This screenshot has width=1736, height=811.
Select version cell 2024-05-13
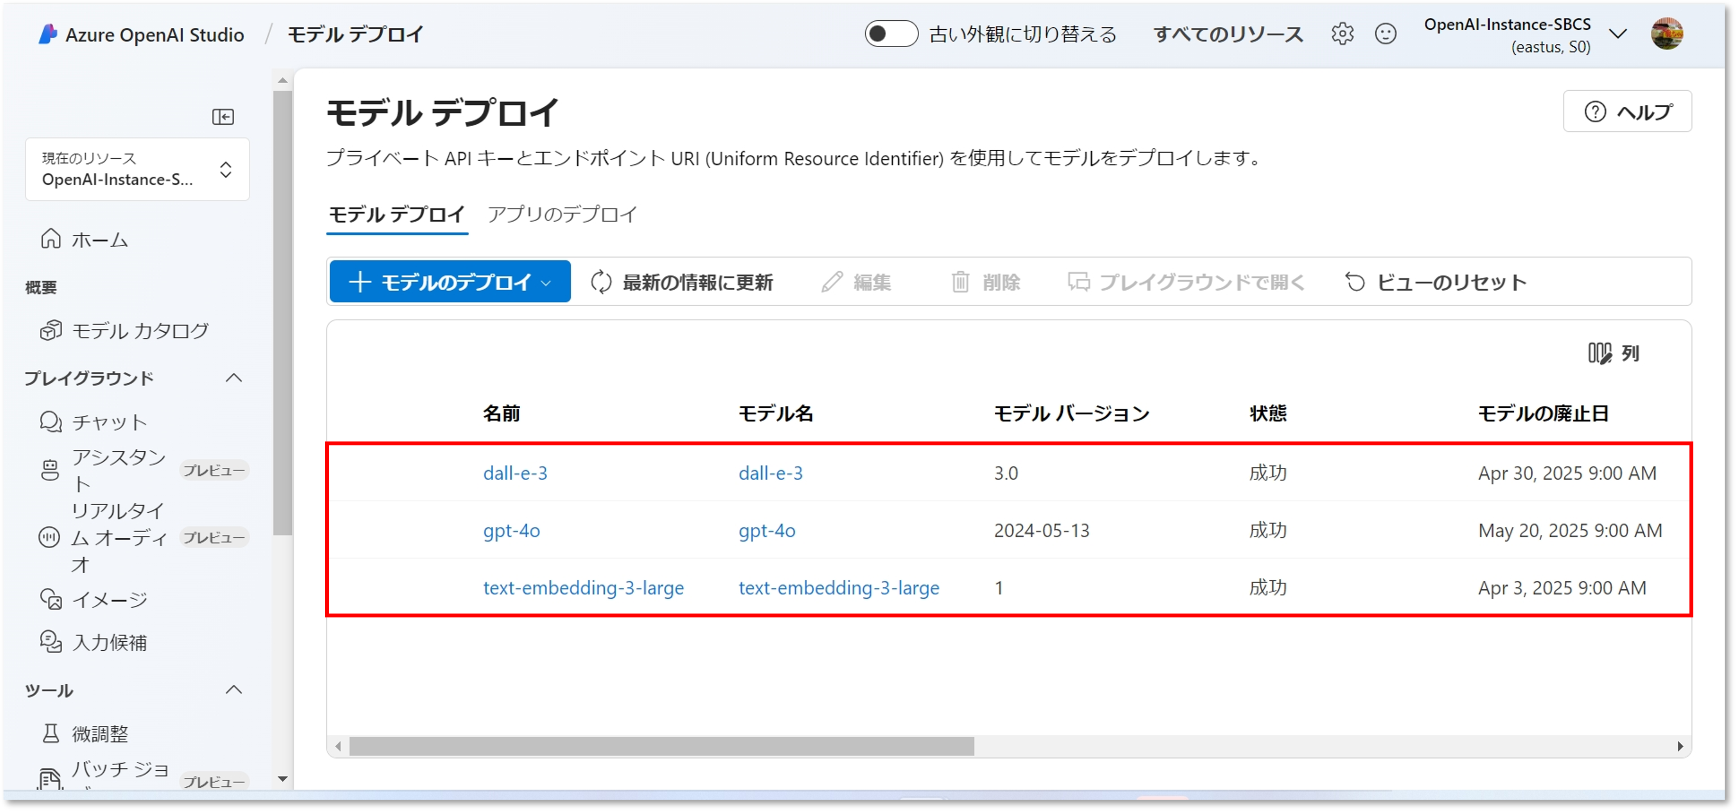1041,531
